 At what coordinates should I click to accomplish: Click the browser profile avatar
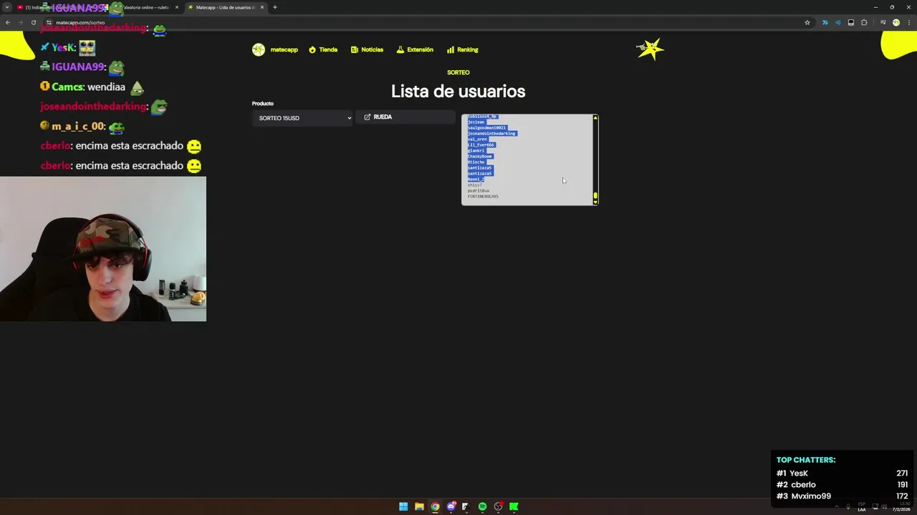click(896, 22)
